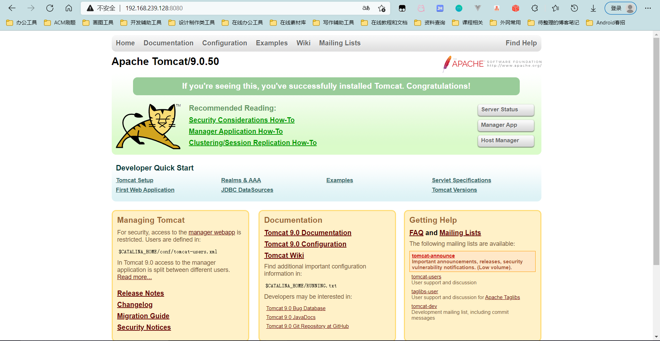Click the 登录 profile sign-in button
The width and height of the screenshot is (660, 341).
coord(620,8)
